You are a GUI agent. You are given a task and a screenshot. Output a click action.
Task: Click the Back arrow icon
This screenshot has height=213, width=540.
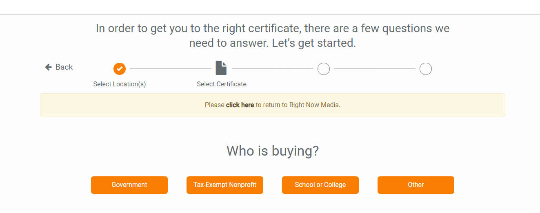pos(49,67)
